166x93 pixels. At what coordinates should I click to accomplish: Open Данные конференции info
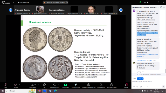pos(89,86)
